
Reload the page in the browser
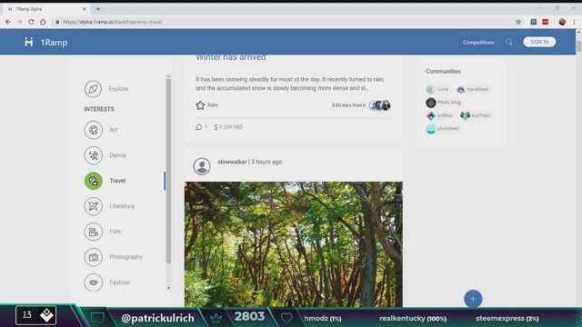[x=31, y=22]
